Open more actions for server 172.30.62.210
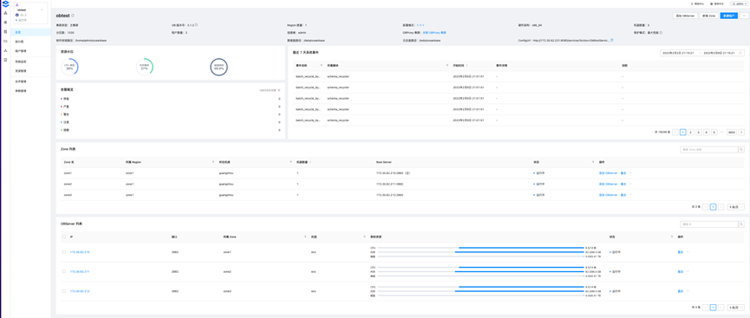The width and height of the screenshot is (750, 318). point(688,251)
